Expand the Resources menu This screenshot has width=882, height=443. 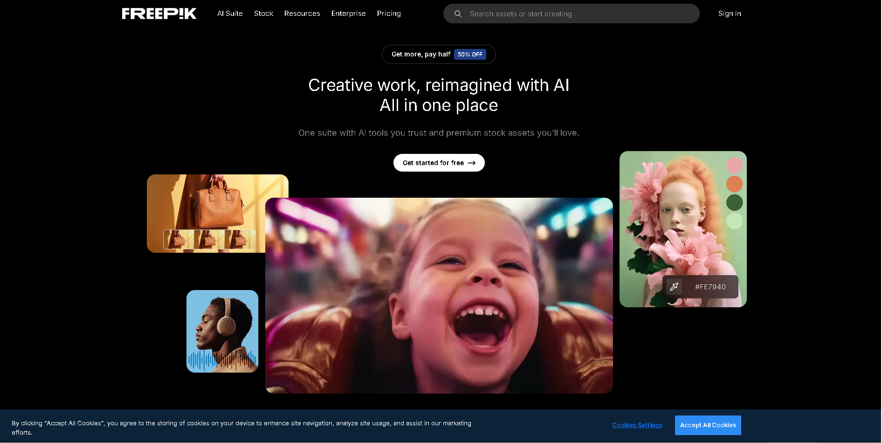tap(302, 14)
